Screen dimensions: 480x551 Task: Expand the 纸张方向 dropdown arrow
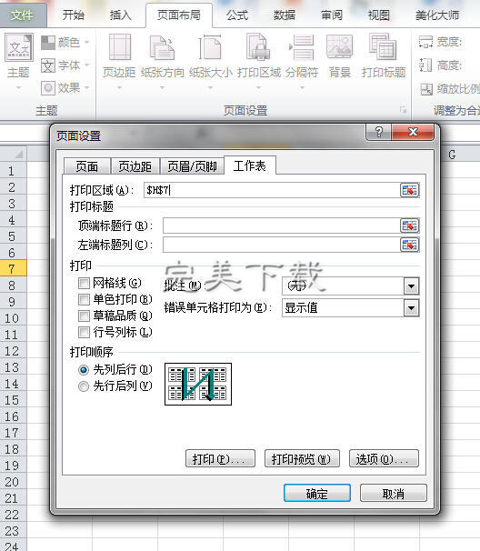[163, 87]
